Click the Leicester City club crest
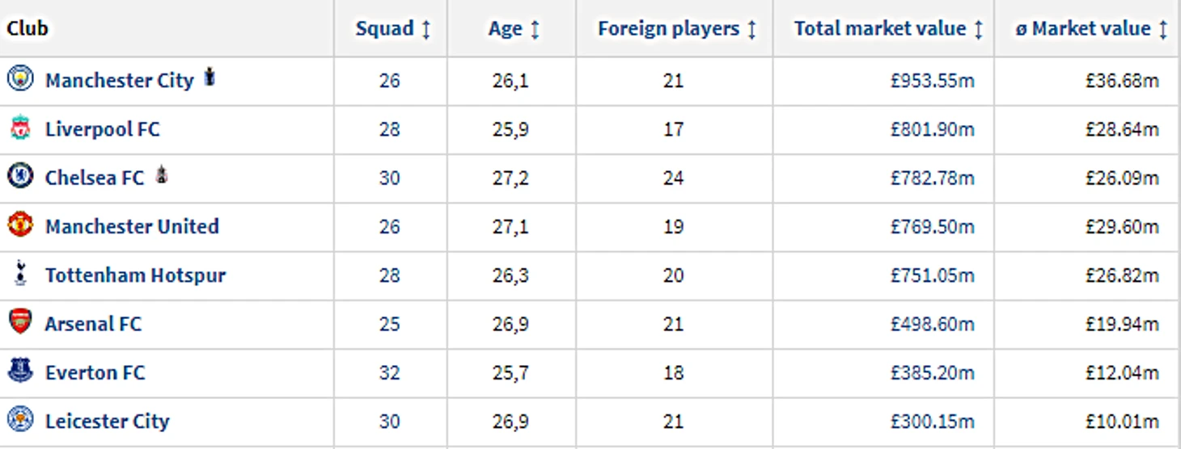This screenshot has height=449, width=1181. 20,419
